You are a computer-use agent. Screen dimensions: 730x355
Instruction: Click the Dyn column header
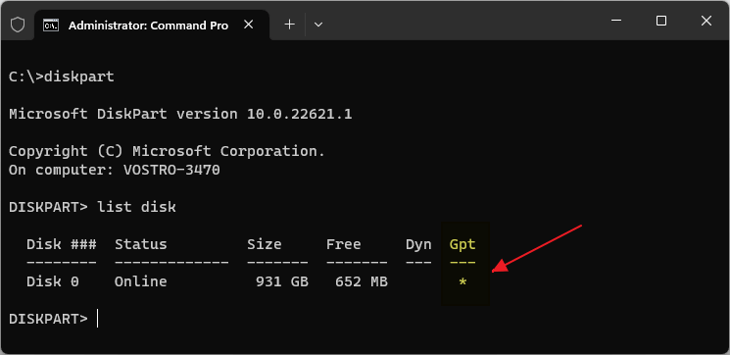pos(418,244)
